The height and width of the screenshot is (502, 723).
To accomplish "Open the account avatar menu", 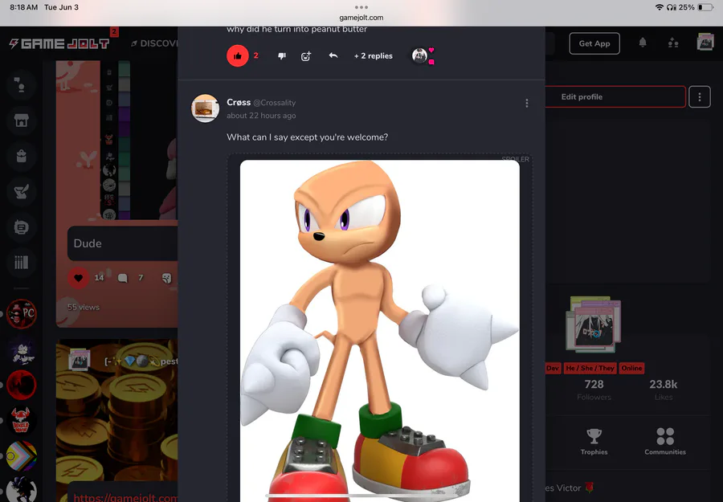I will pos(705,43).
